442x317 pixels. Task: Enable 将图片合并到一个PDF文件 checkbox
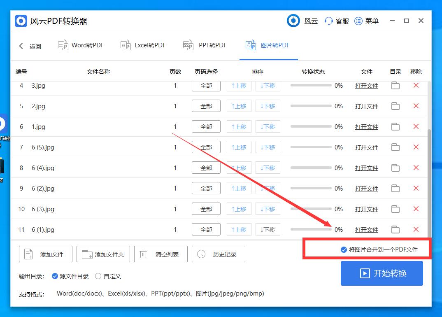tap(343, 249)
